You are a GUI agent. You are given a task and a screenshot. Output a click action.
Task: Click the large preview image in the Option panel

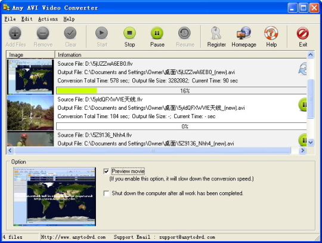click(x=55, y=197)
